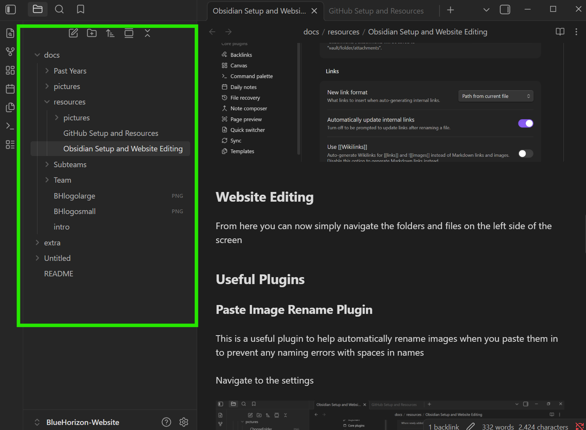Navigate back with left arrow
The image size is (586, 430).
[x=212, y=32]
